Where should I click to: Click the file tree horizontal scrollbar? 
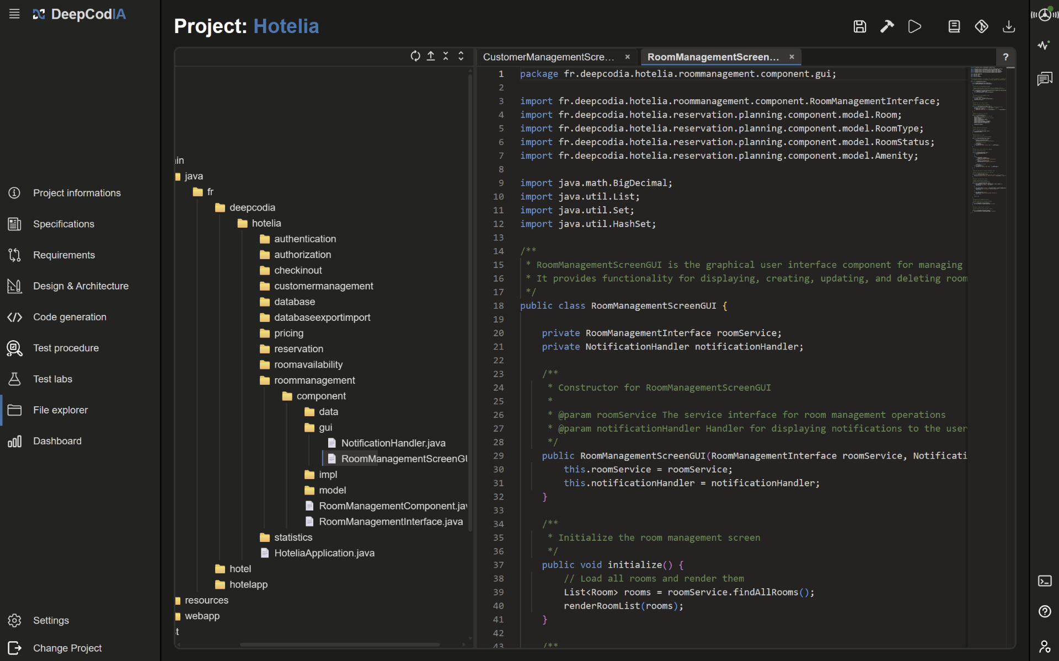pyautogui.click(x=340, y=644)
